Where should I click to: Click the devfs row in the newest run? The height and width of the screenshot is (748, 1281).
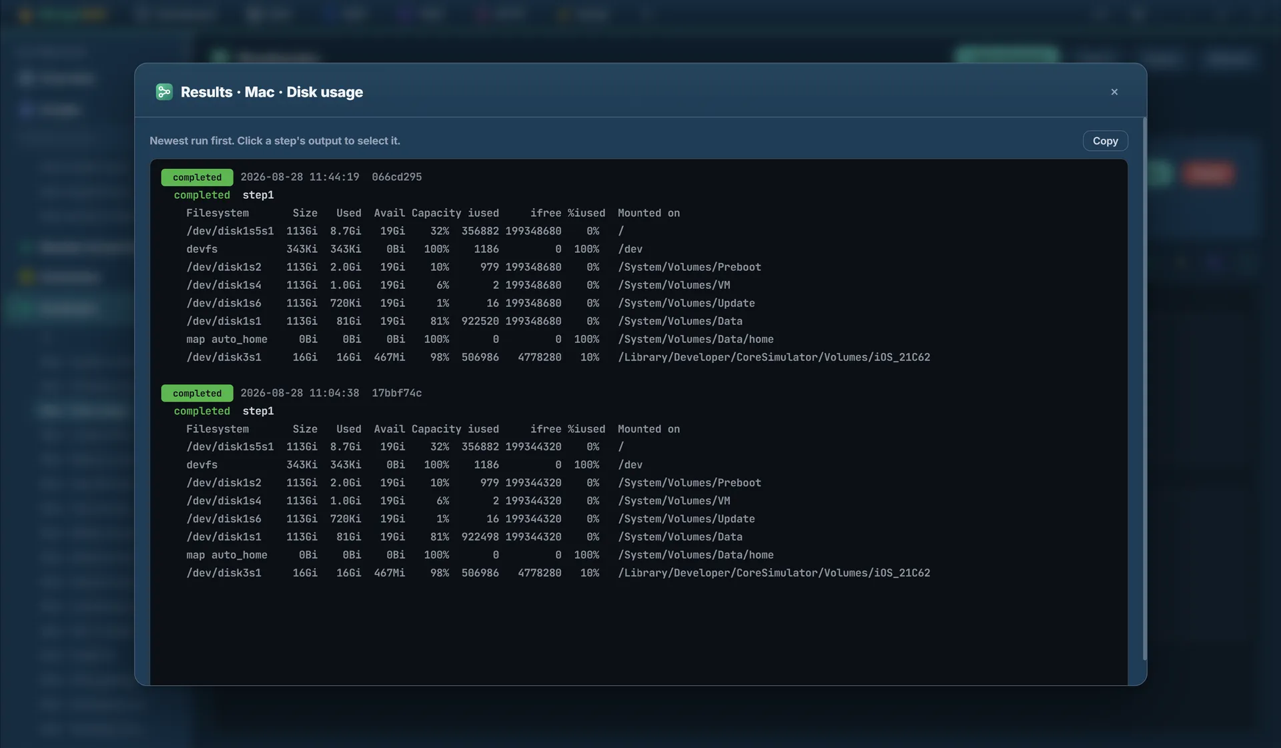pyautogui.click(x=414, y=249)
